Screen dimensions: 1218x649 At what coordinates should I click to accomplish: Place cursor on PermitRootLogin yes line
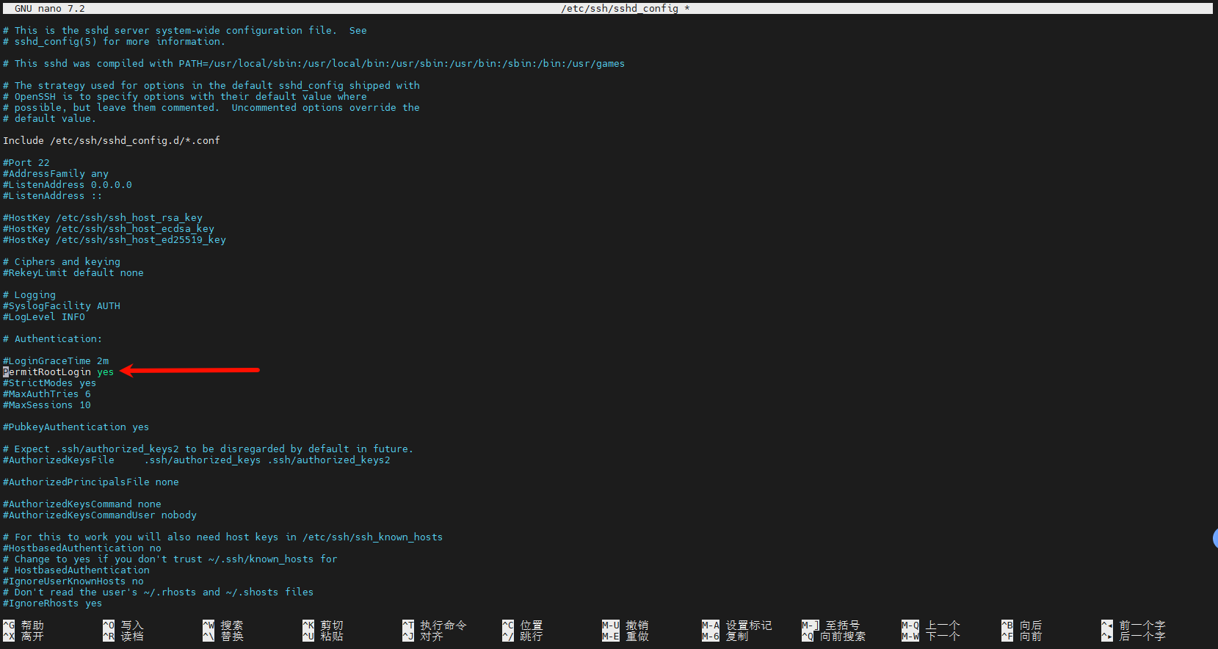[x=59, y=372]
